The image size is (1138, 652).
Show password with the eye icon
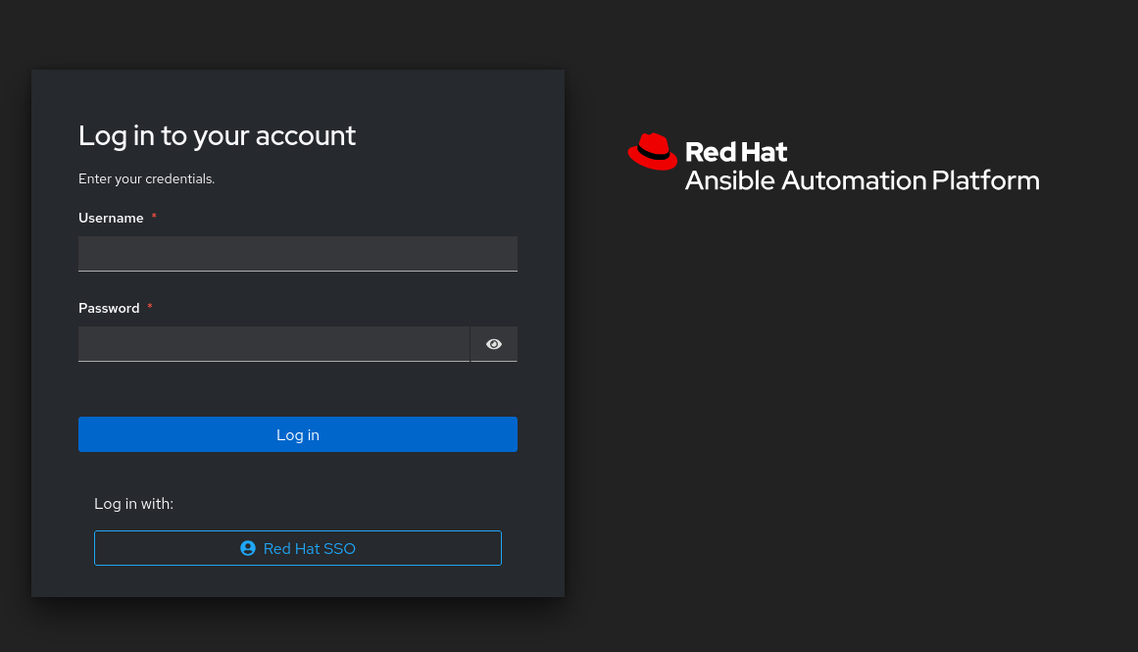[493, 344]
